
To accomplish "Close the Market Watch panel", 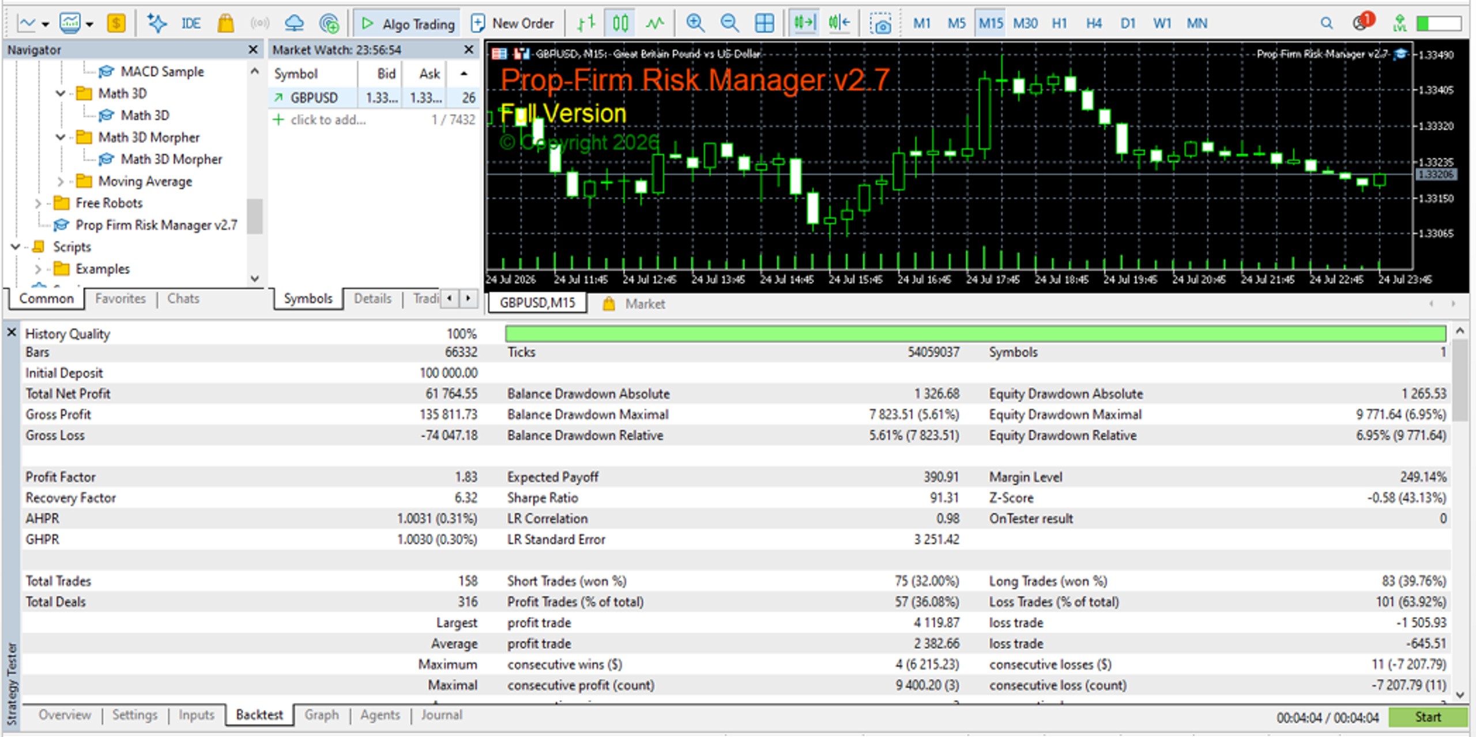I will click(x=469, y=50).
